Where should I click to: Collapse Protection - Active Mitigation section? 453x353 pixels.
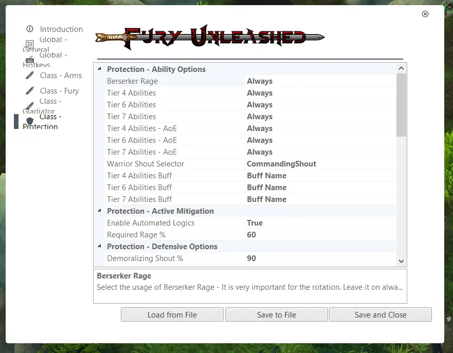(99, 211)
